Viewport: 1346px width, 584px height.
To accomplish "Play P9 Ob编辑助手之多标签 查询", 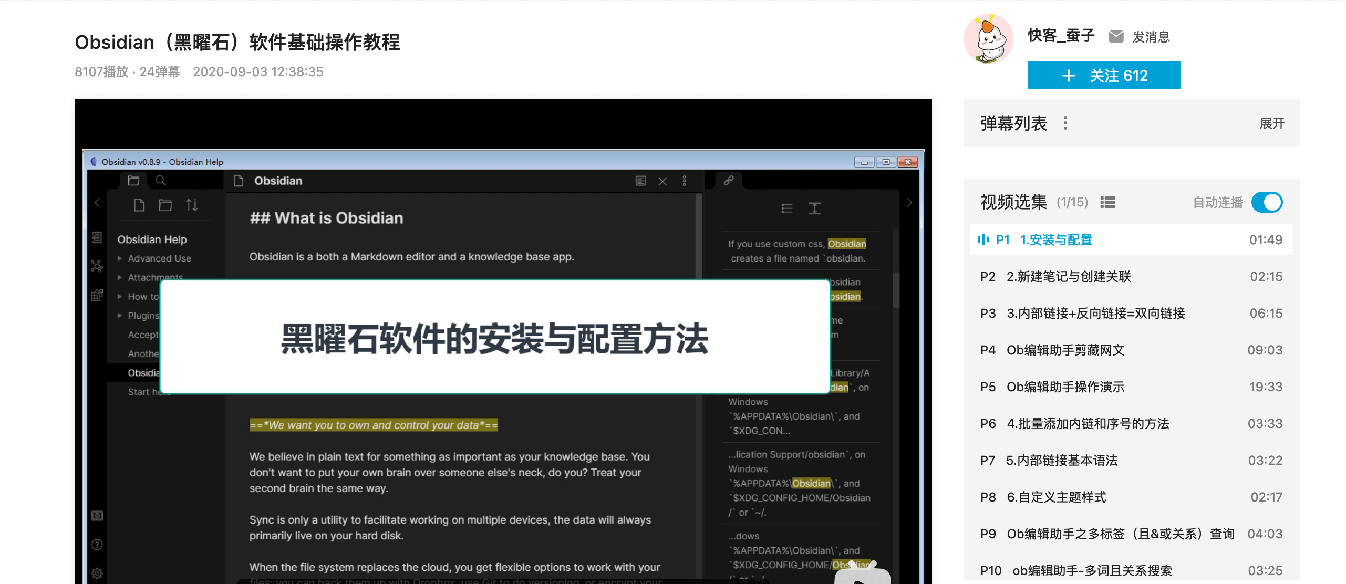I will coord(1131,534).
